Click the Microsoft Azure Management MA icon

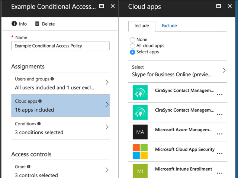pos(140,132)
